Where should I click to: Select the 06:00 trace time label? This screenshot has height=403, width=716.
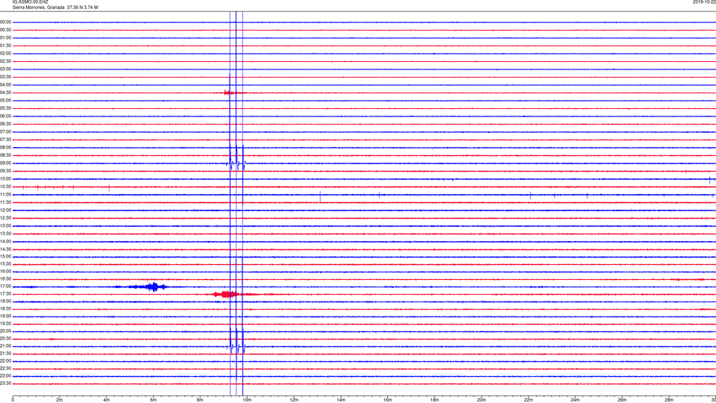(x=6, y=116)
